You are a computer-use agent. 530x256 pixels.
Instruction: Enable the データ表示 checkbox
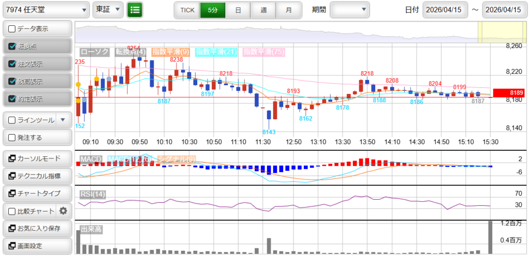[12, 29]
